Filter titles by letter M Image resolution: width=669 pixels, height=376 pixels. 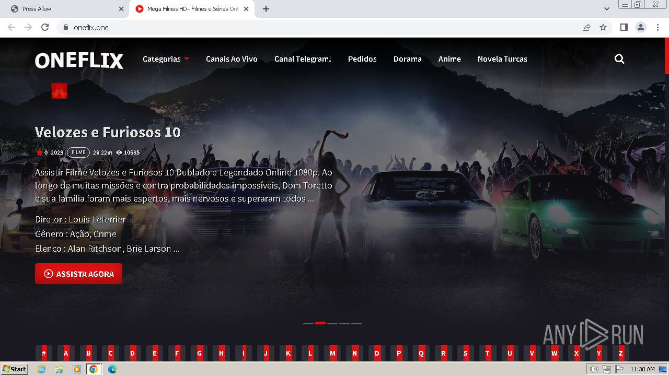pyautogui.click(x=332, y=353)
